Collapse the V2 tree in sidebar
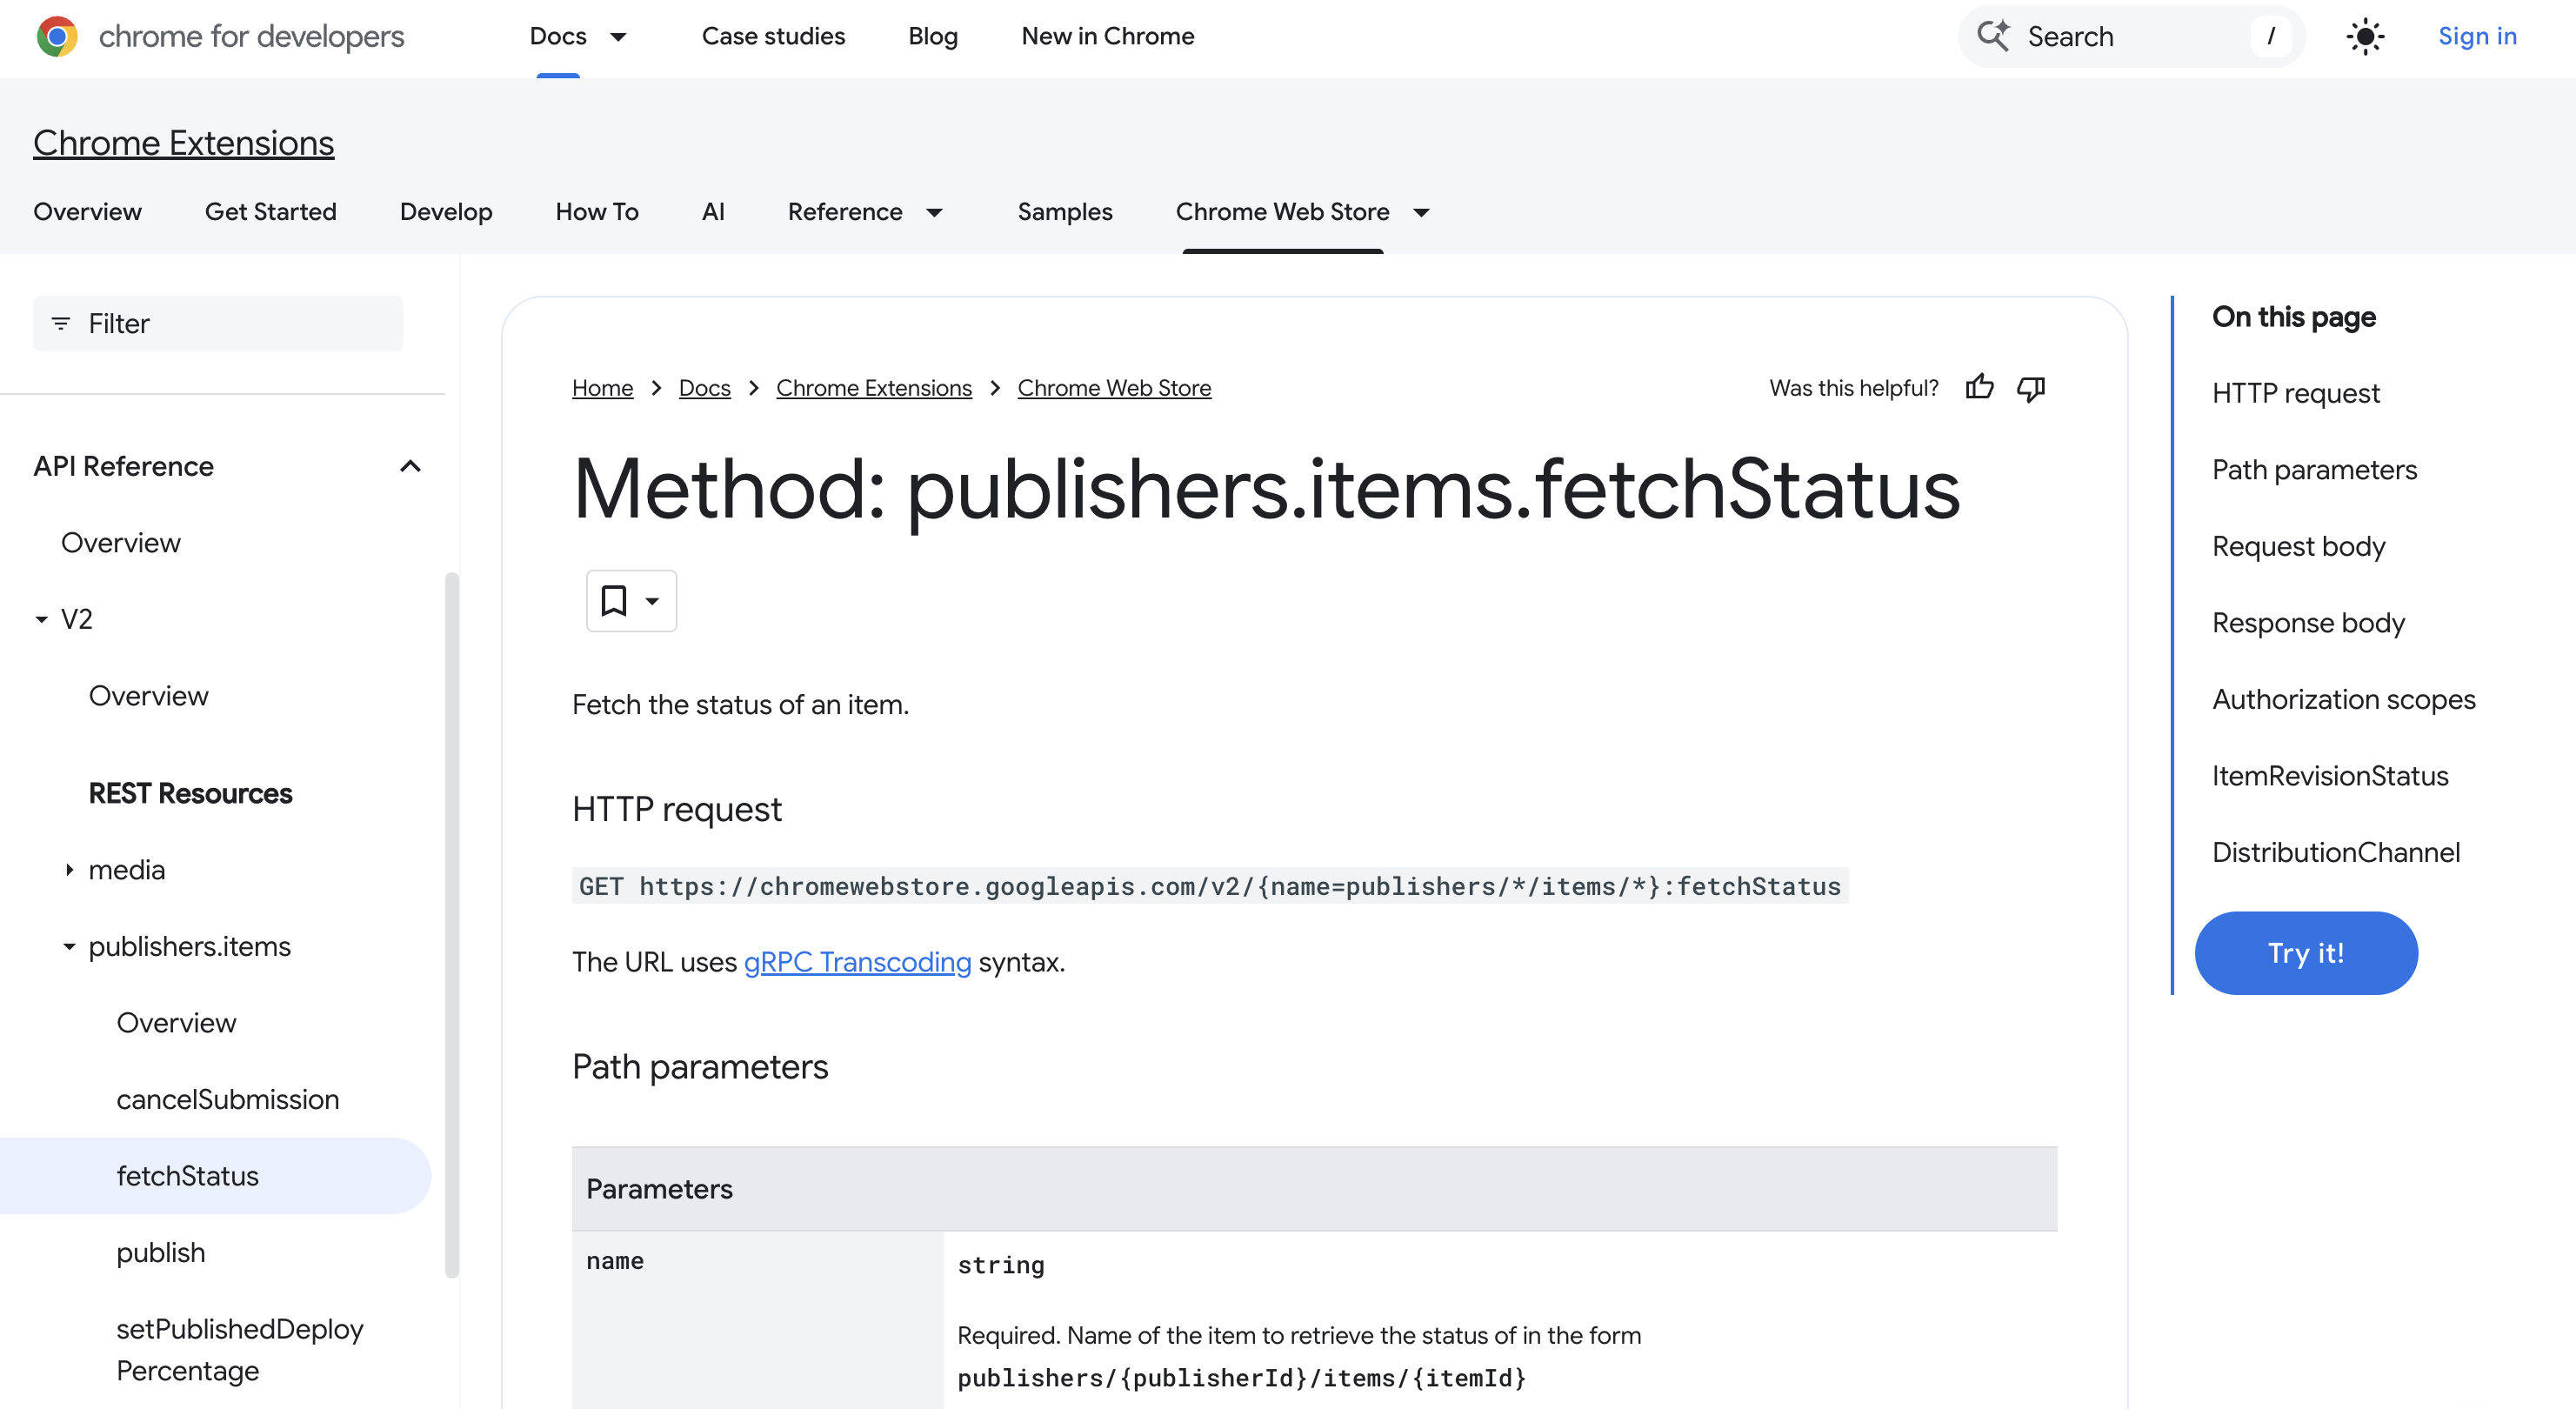The height and width of the screenshot is (1409, 2576). (40, 618)
